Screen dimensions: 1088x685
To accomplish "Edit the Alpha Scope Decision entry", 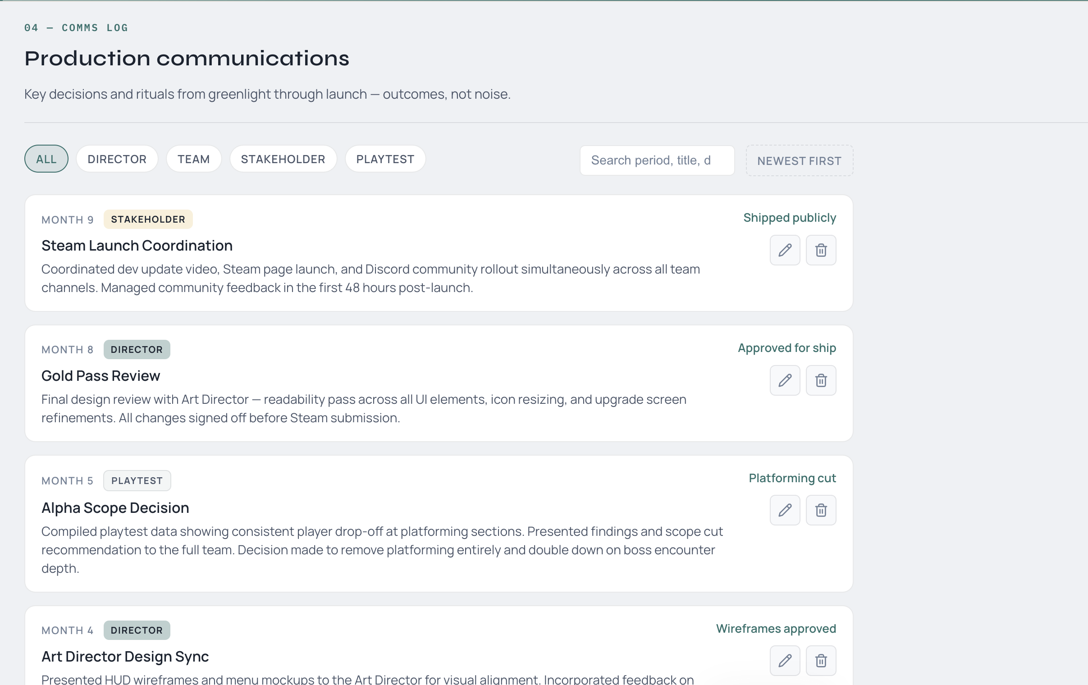I will (x=785, y=510).
